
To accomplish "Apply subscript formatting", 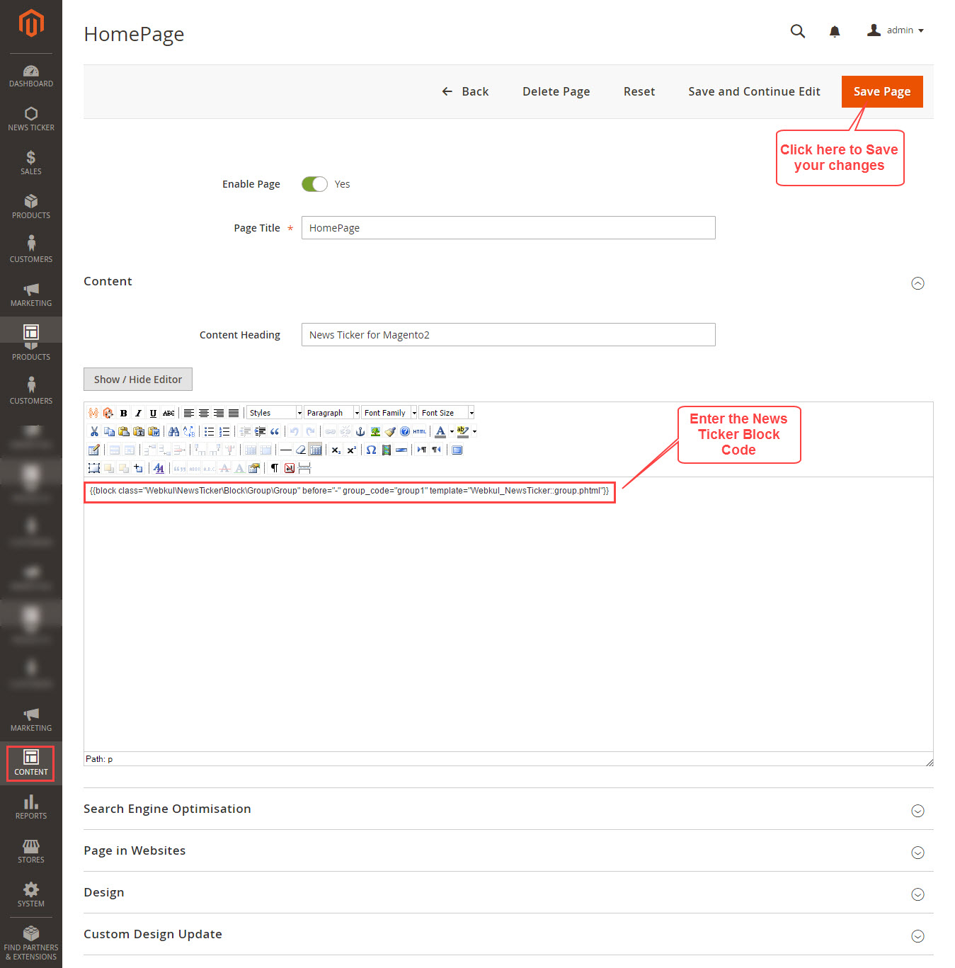I will (x=336, y=450).
